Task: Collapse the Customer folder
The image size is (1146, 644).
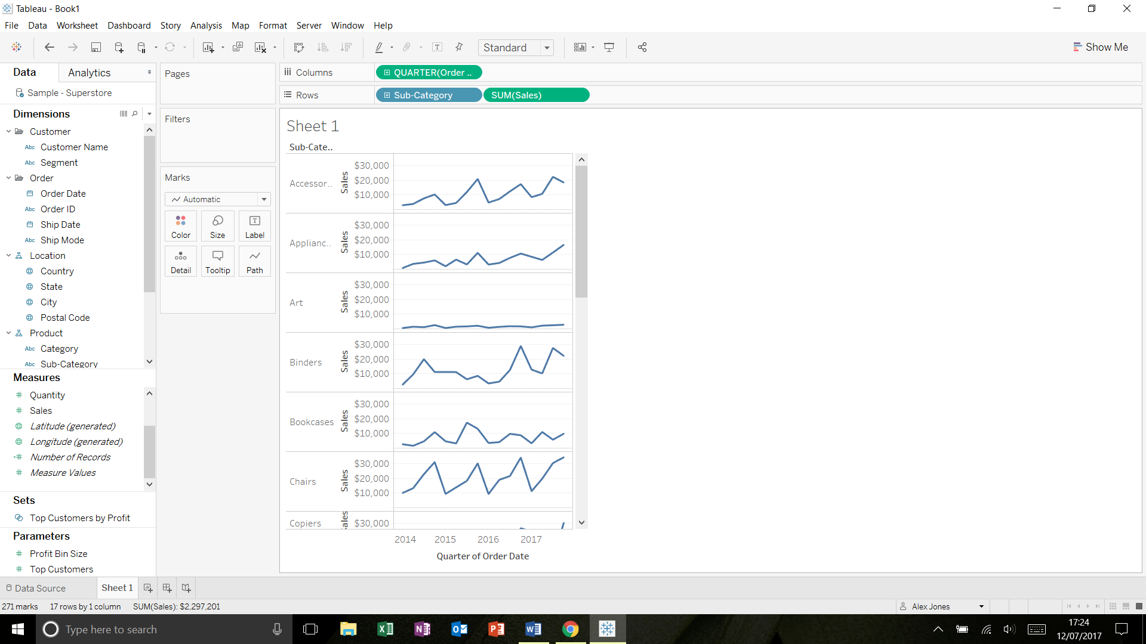Action: (x=8, y=131)
